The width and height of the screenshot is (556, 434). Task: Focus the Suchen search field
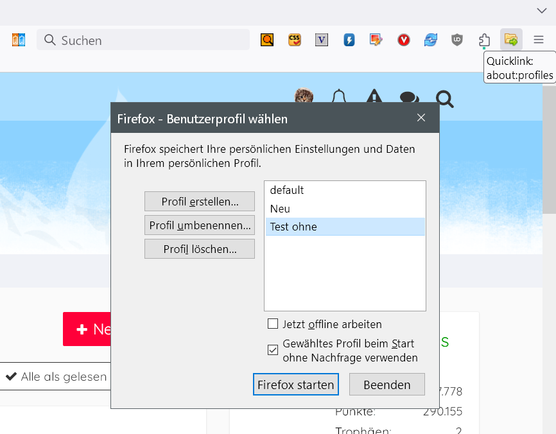(x=143, y=40)
